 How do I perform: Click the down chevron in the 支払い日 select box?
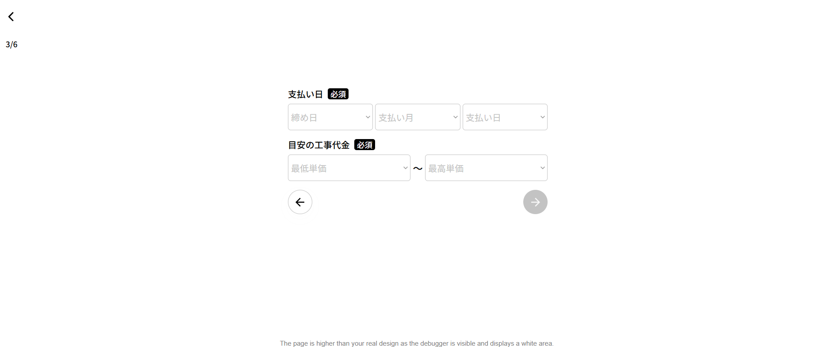click(542, 117)
